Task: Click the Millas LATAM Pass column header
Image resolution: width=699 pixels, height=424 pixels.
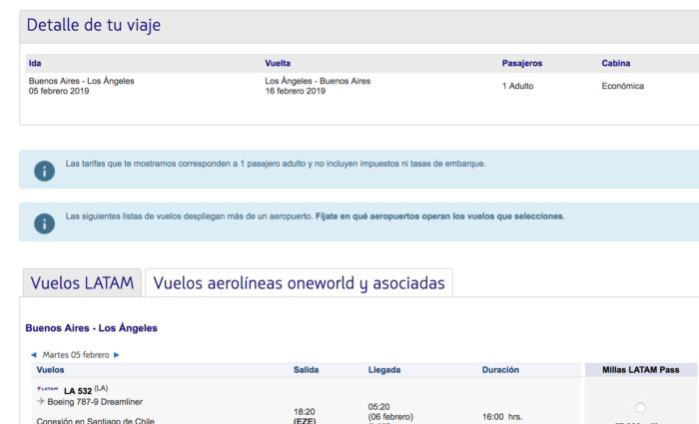Action: coord(641,370)
